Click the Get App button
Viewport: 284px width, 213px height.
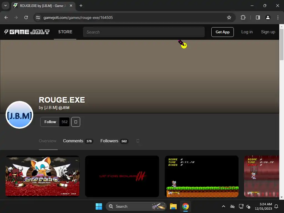click(x=222, y=32)
